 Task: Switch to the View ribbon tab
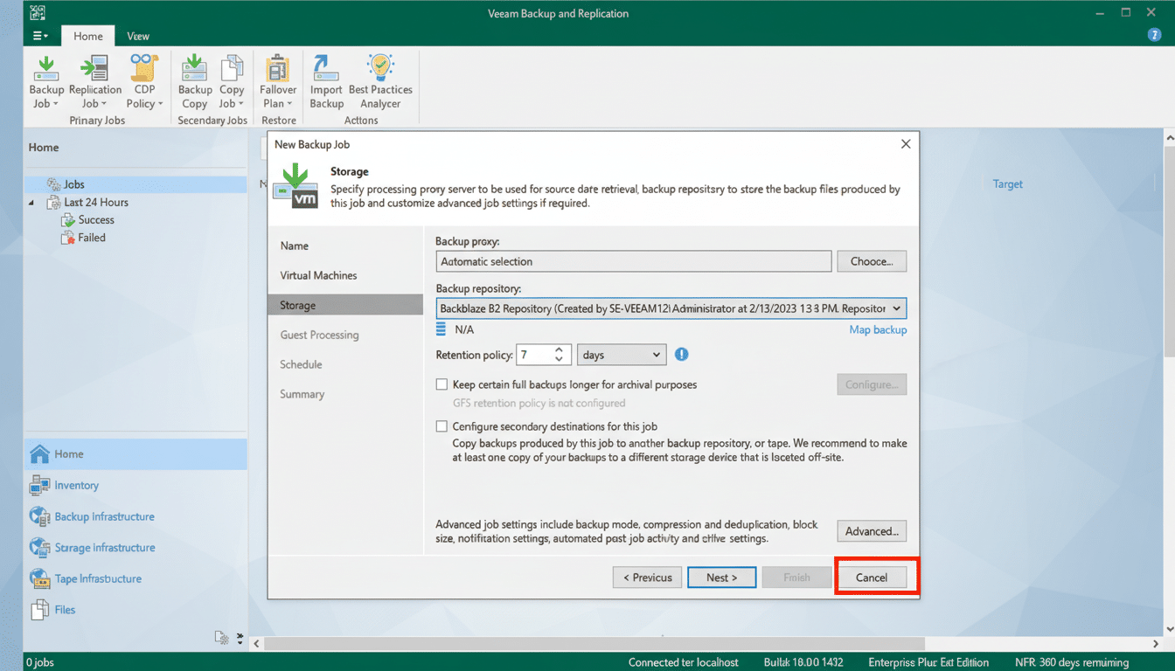click(x=137, y=36)
